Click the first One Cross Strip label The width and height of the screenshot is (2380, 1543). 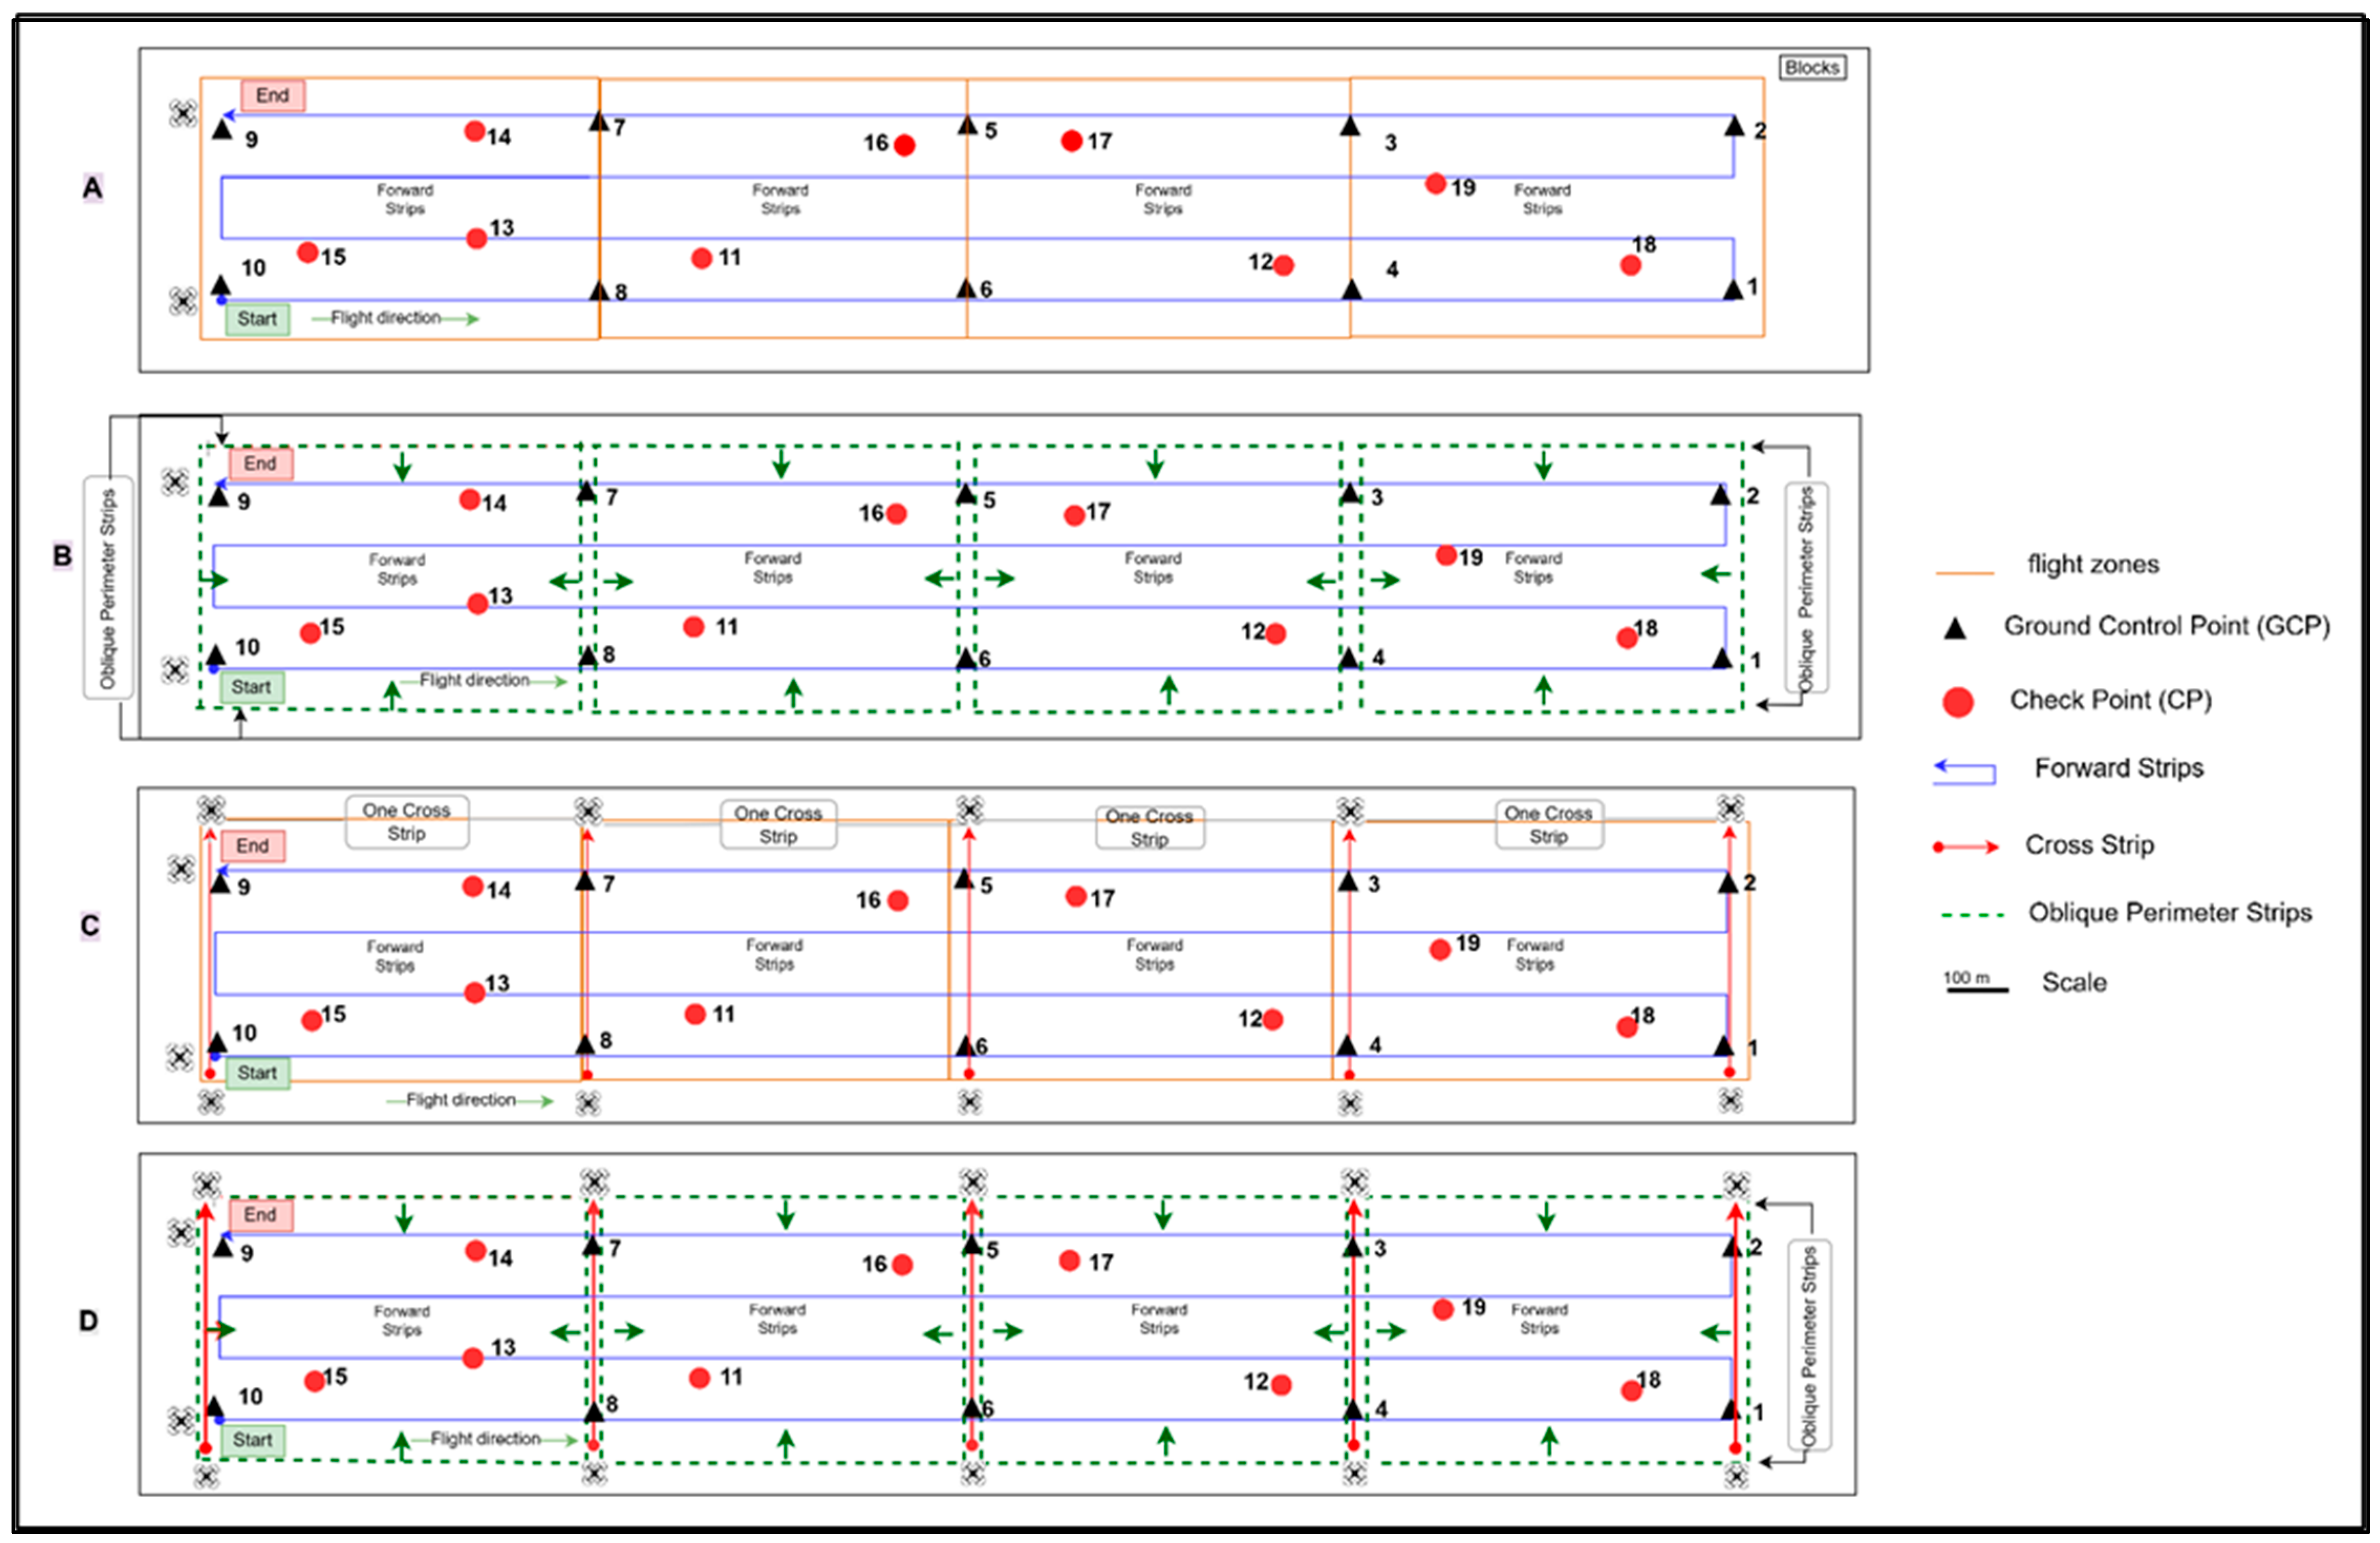[406, 822]
